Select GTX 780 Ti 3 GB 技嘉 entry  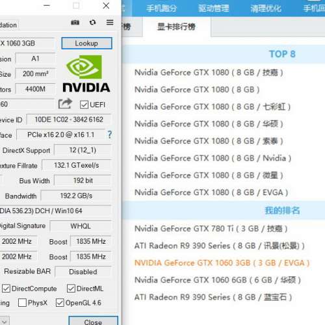point(211,228)
